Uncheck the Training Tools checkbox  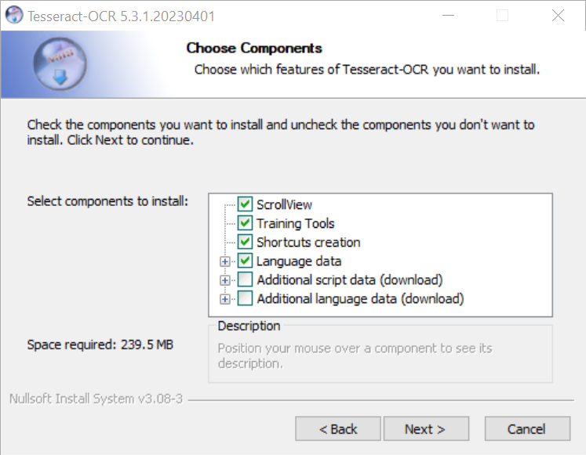(245, 223)
